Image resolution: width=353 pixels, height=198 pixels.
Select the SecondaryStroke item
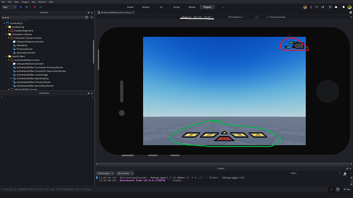pos(26,53)
